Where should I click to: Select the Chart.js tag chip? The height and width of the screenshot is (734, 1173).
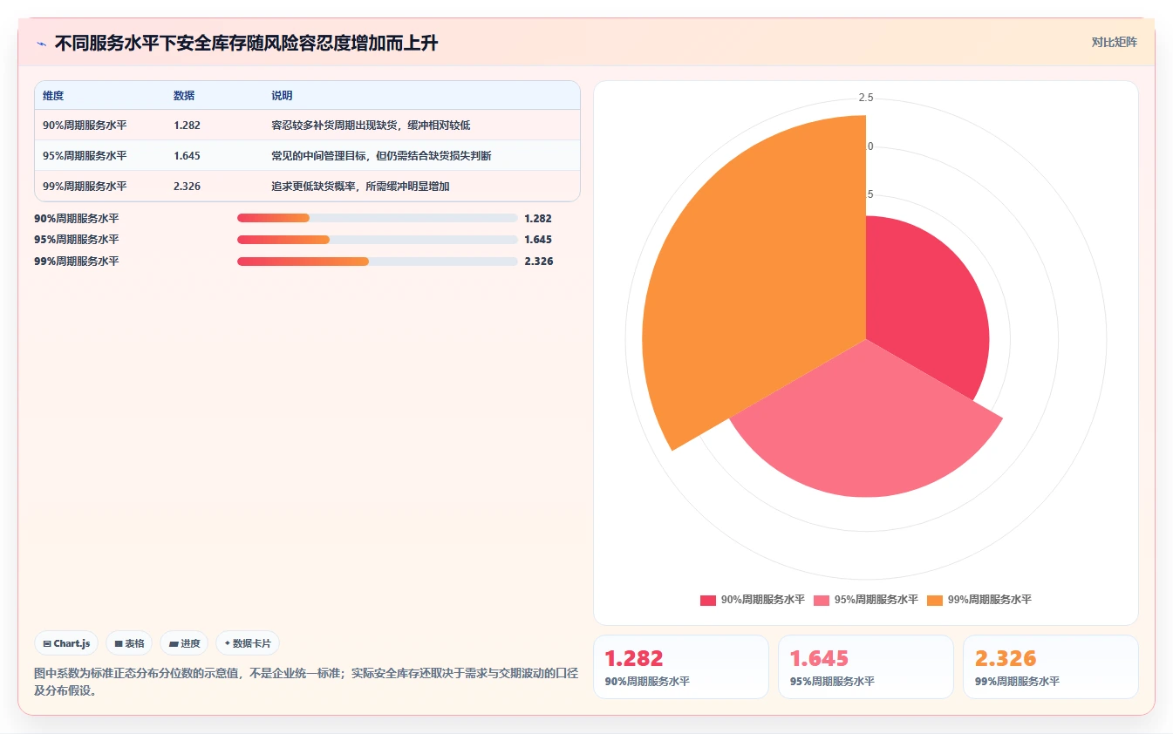(x=67, y=643)
